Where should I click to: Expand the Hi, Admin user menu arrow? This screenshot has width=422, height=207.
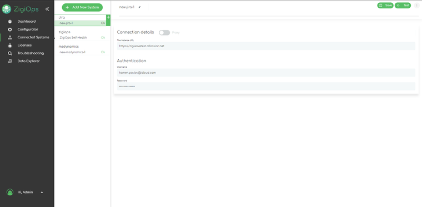[x=42, y=192]
